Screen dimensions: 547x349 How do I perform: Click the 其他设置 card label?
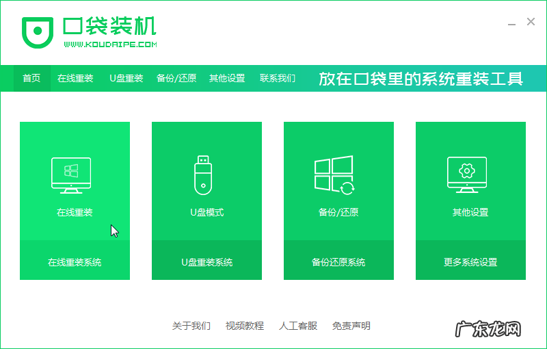[x=470, y=212]
